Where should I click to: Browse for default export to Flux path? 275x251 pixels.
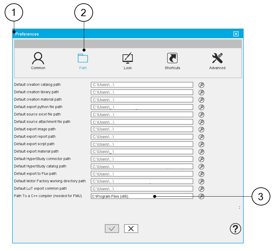coord(201,174)
